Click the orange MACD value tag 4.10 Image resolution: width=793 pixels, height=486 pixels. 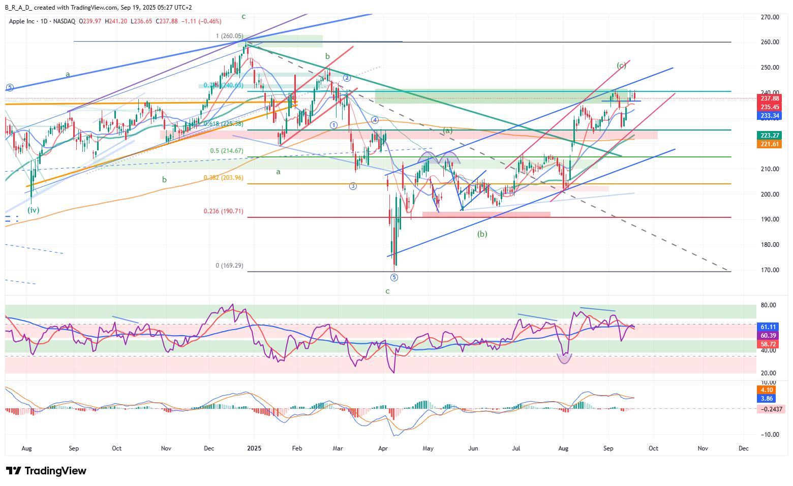point(766,391)
